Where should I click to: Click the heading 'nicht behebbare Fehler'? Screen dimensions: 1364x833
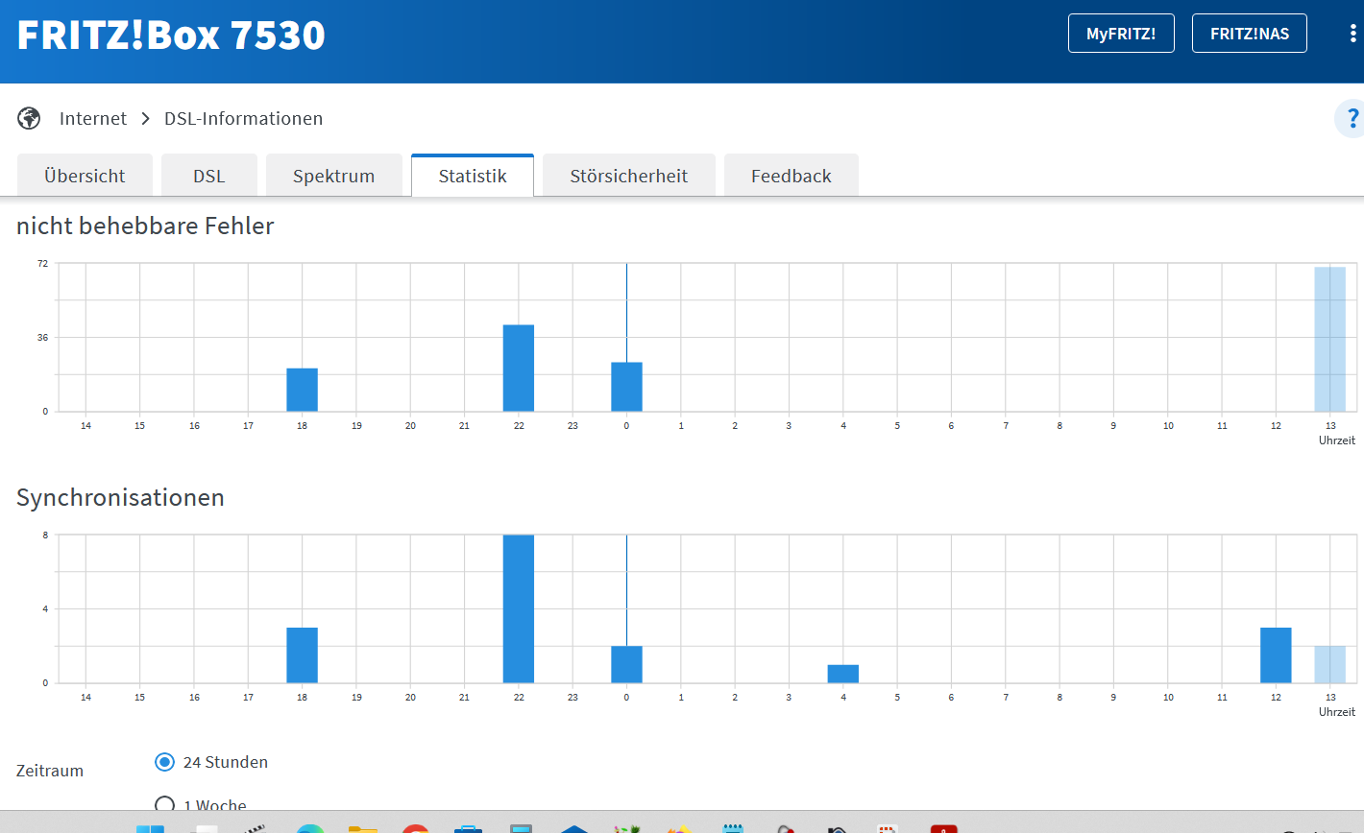click(145, 226)
